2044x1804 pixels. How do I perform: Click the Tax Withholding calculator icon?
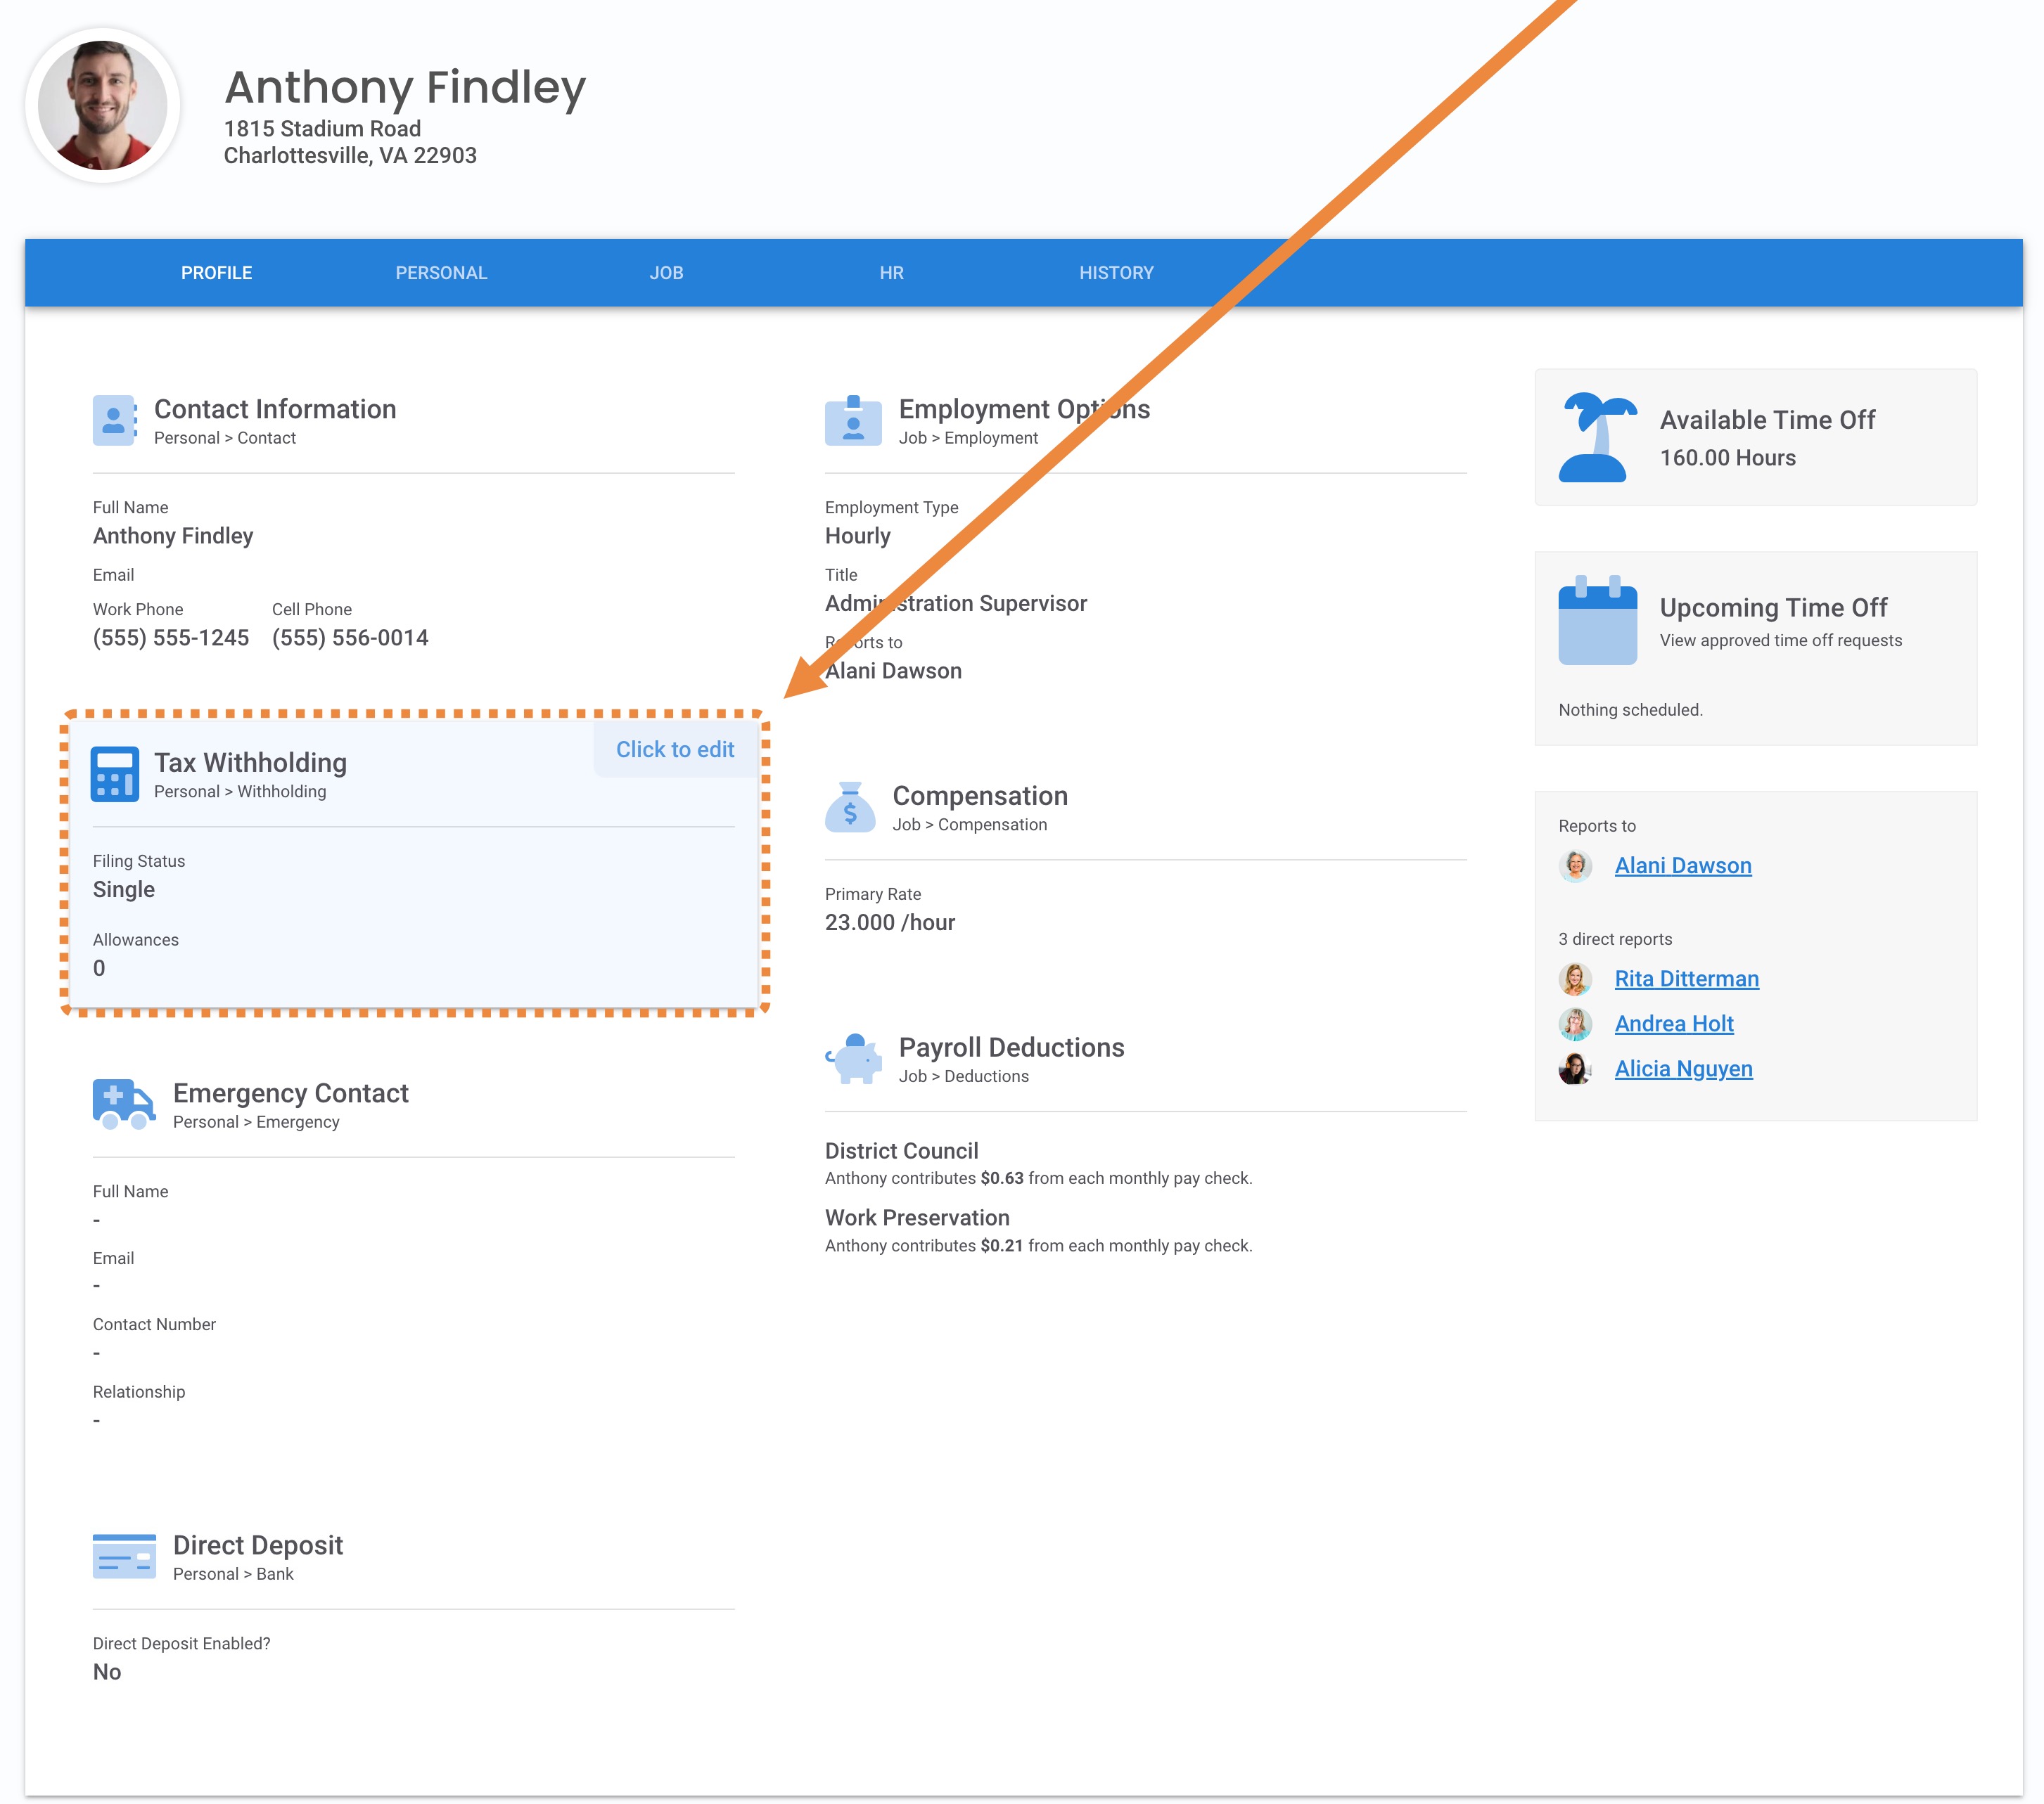(114, 773)
